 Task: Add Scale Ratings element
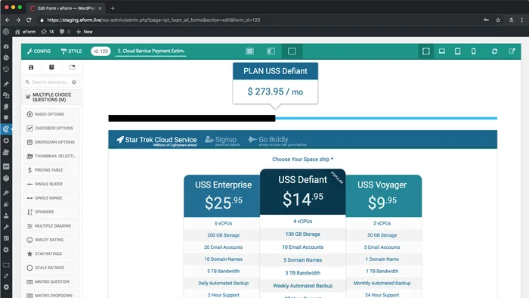[x=51, y=268]
